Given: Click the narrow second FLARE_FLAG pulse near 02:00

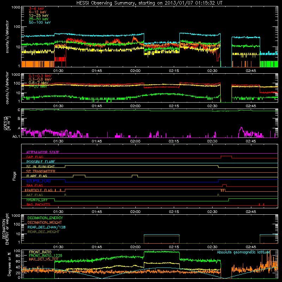Looking at the screenshot, I should (x=135, y=175).
